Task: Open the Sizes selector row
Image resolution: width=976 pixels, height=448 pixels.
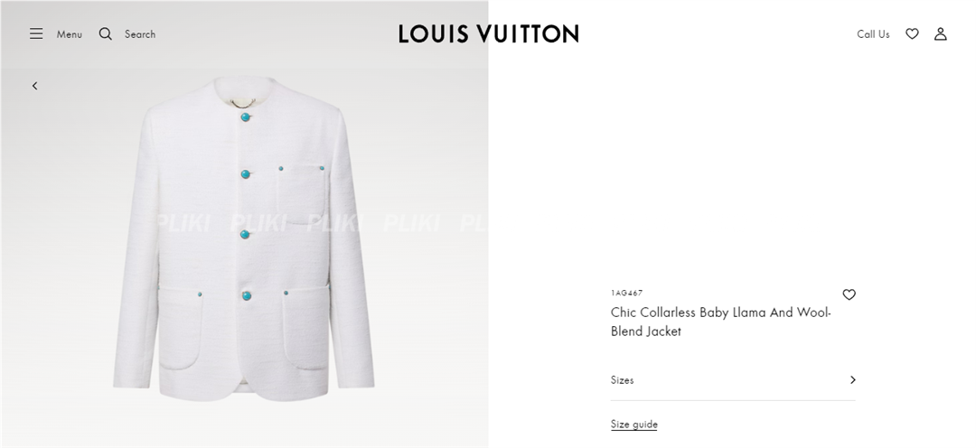Action: click(733, 379)
